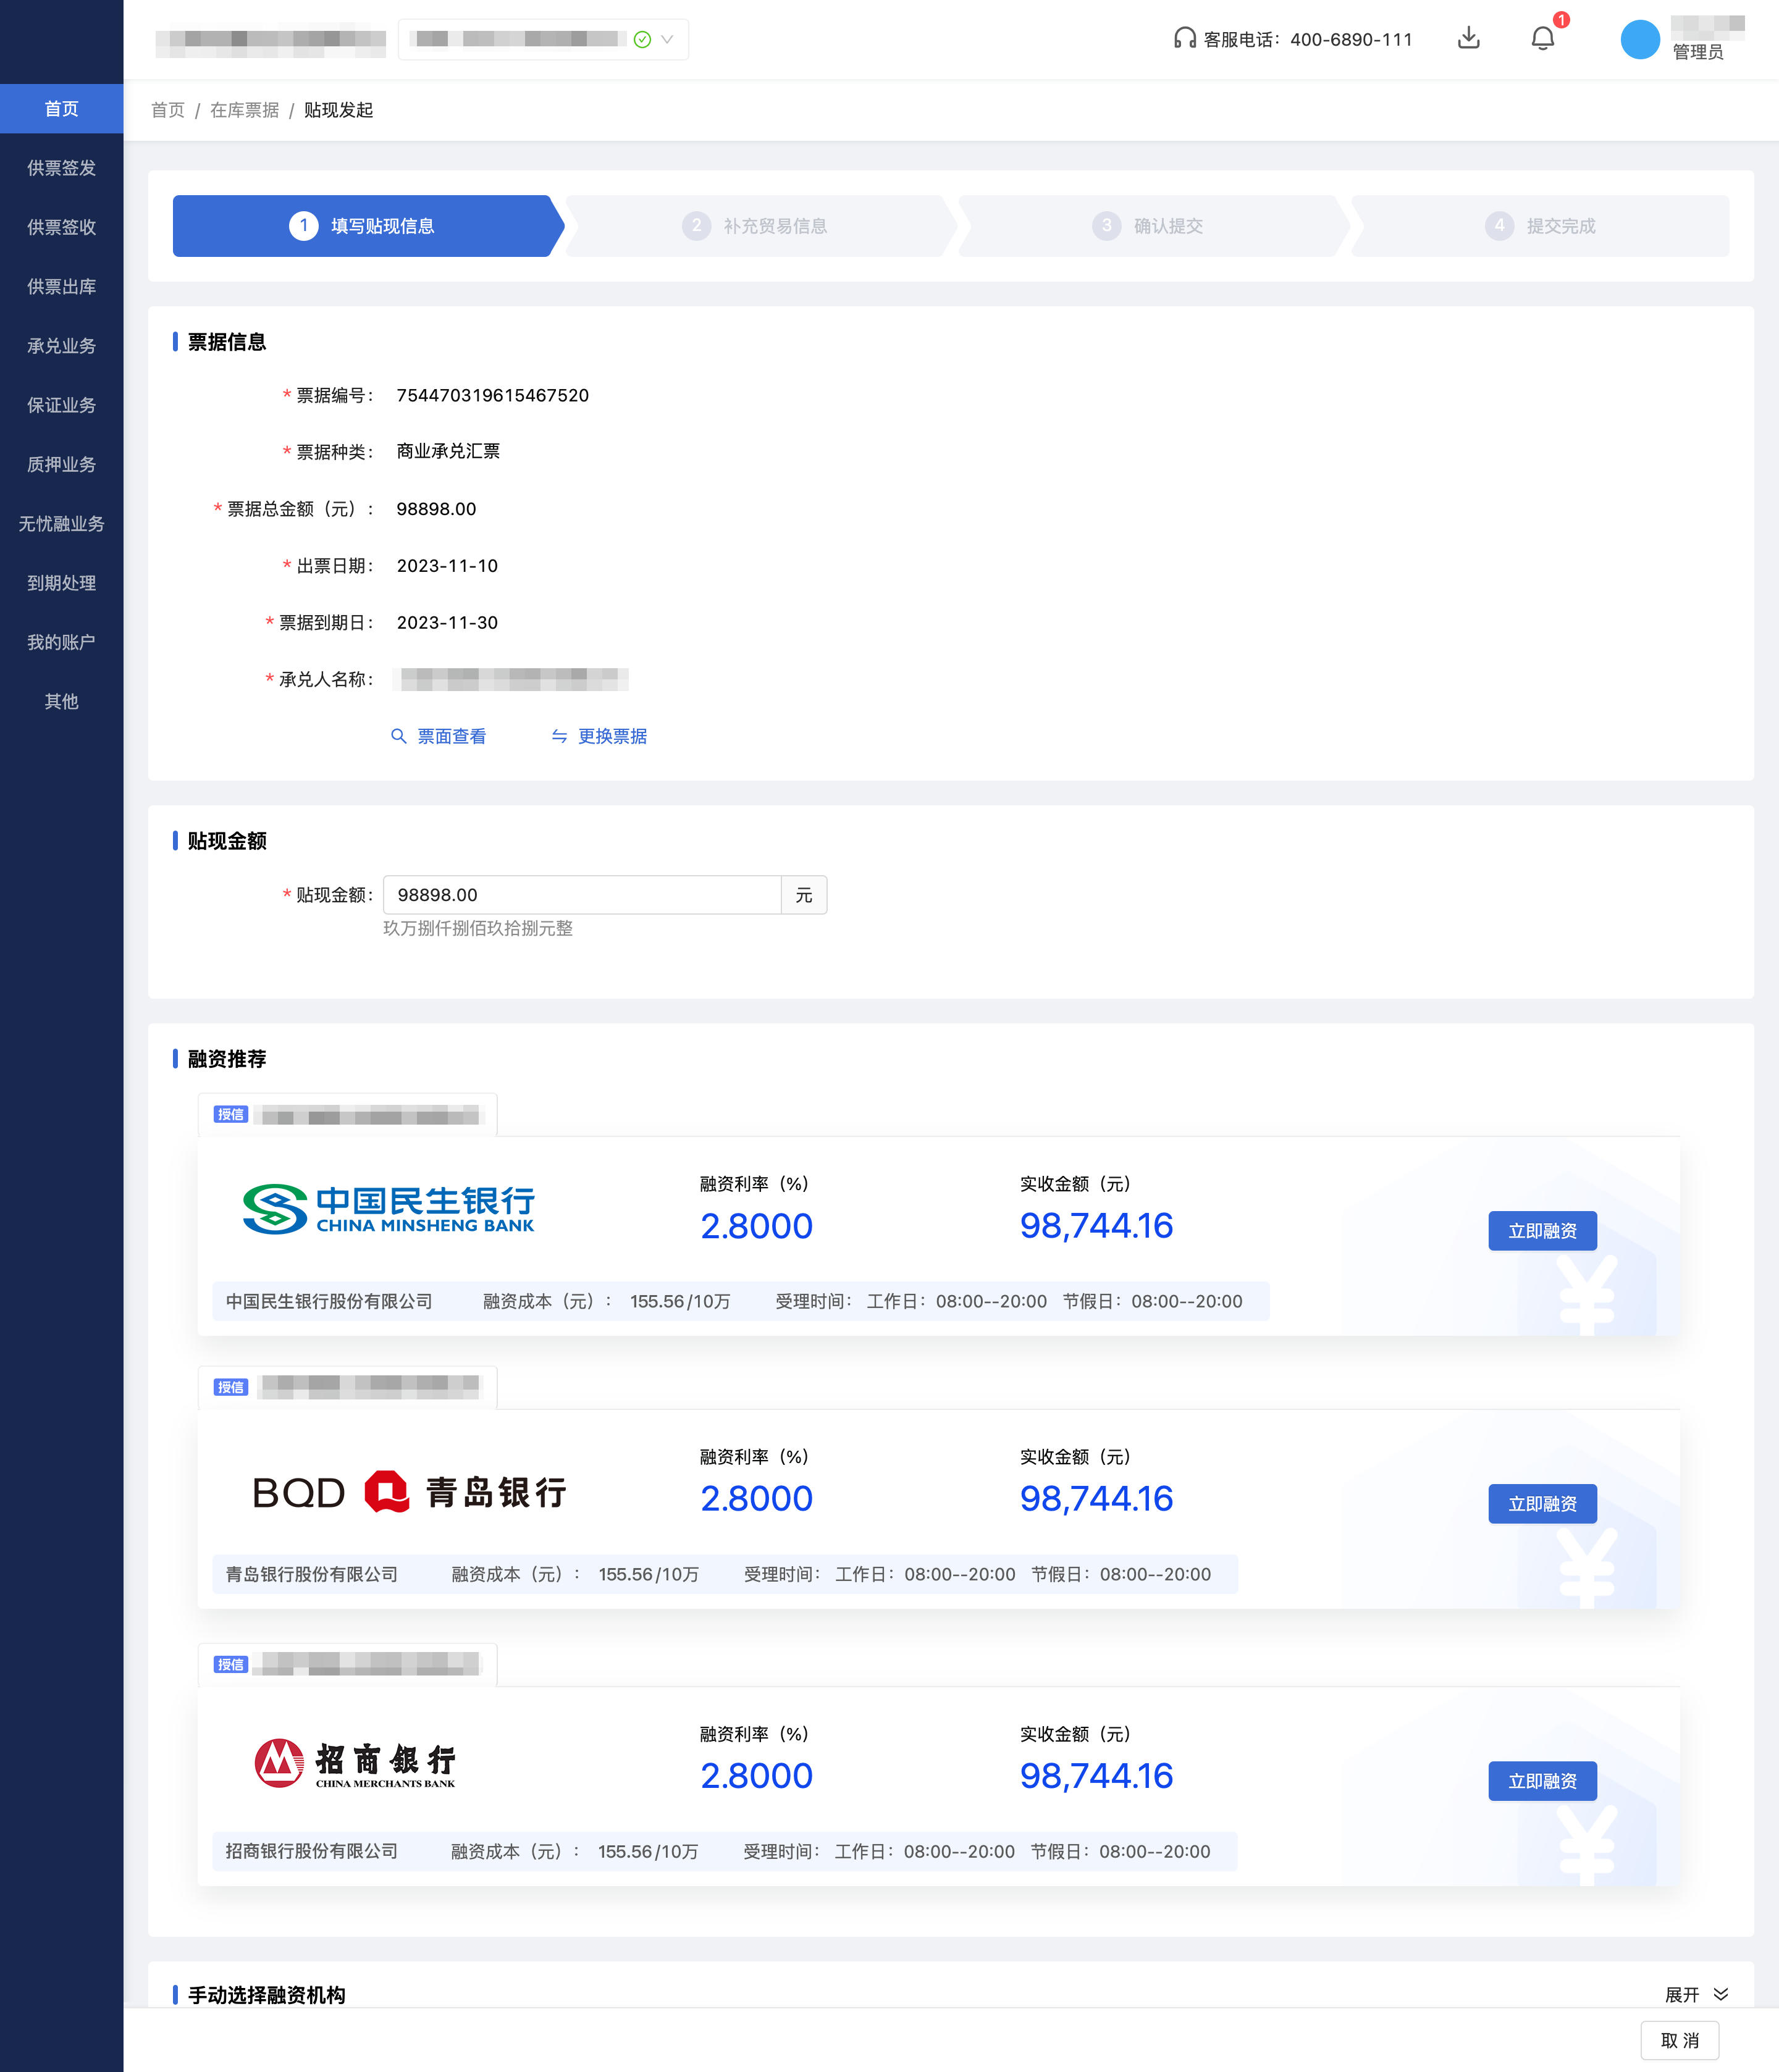Viewport: 1779px width, 2072px height.
Task: Click customer phone 400-6890-111
Action: 1351,39
